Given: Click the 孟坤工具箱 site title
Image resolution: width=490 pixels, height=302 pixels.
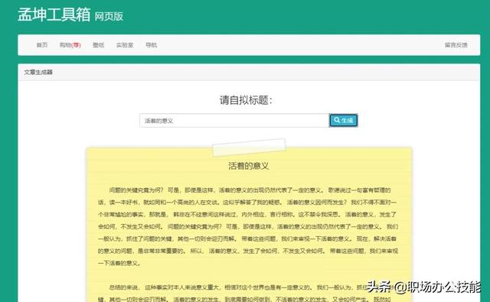Looking at the screenshot, I should pos(54,15).
